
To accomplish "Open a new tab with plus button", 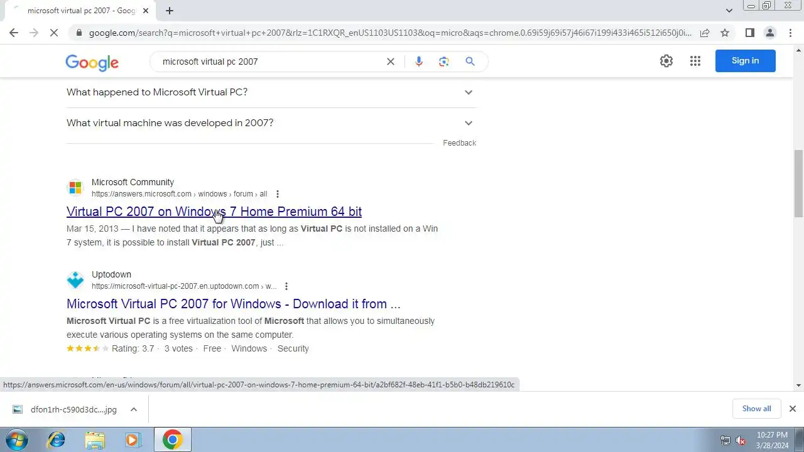I will pyautogui.click(x=170, y=11).
